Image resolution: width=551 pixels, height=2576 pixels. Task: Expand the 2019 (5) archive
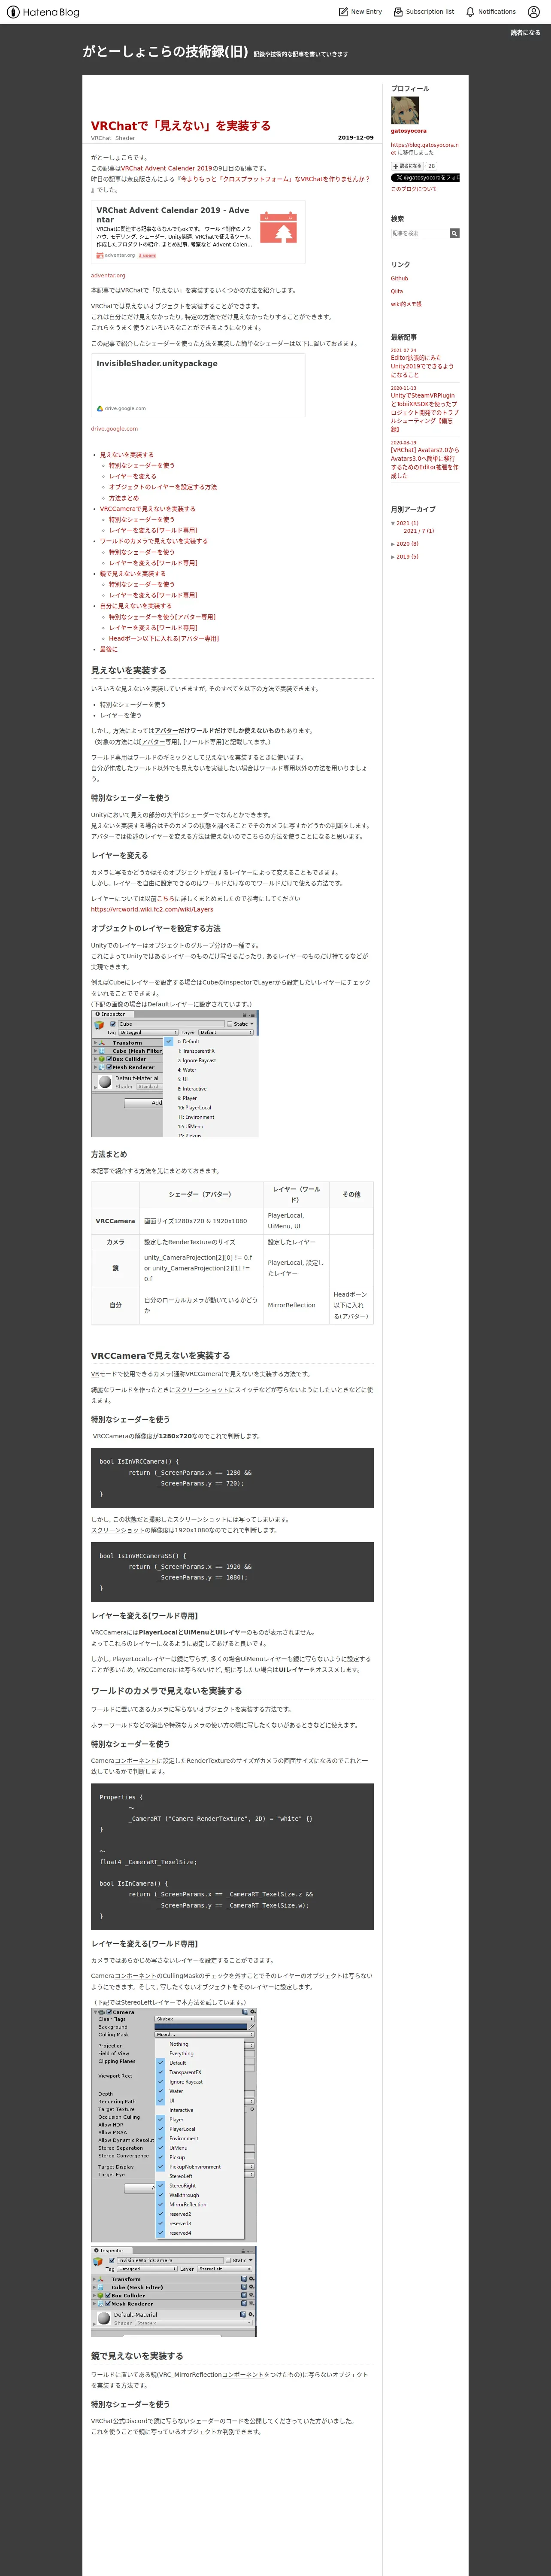coord(393,557)
